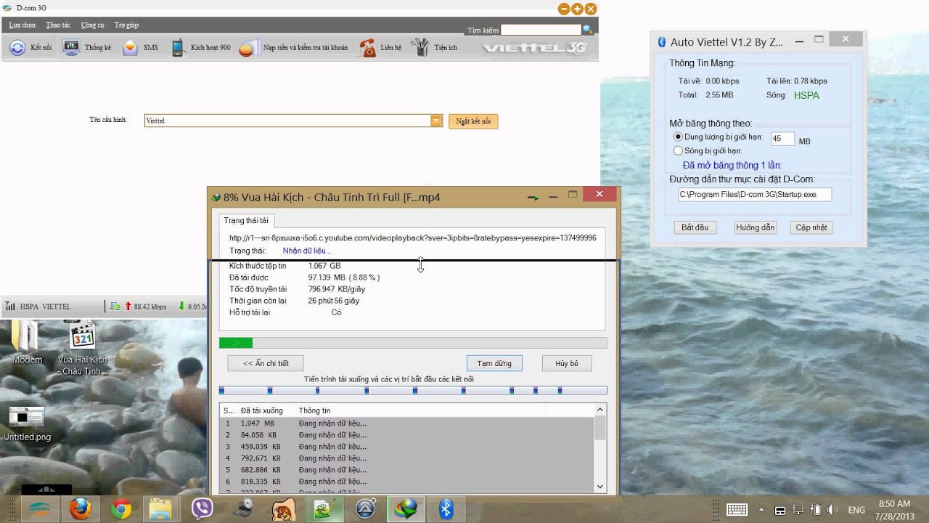Click the HSPA signal bars icon

[10, 307]
